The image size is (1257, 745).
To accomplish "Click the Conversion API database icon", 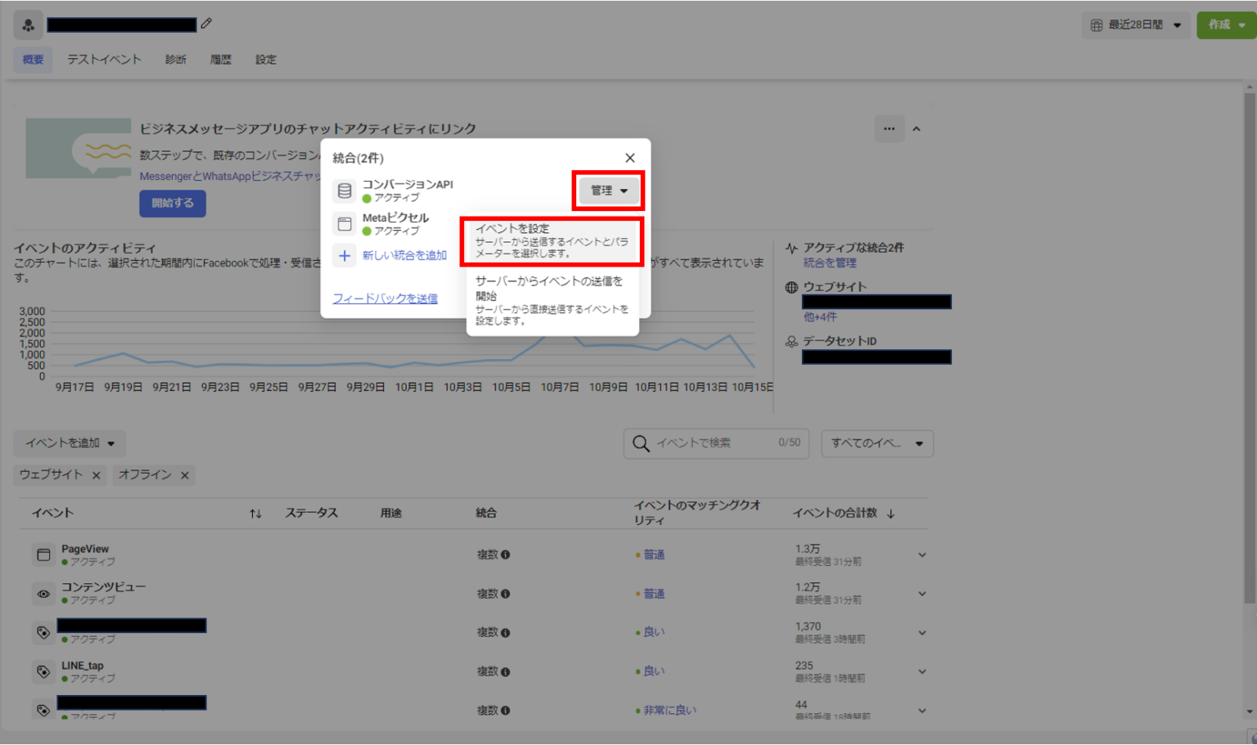I will click(x=345, y=191).
